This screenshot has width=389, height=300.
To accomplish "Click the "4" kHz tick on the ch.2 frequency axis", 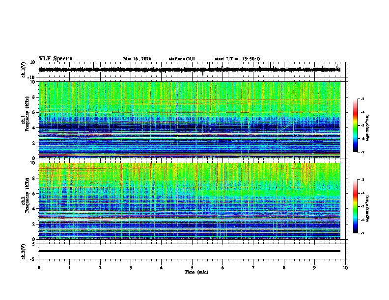I will pos(34,209).
